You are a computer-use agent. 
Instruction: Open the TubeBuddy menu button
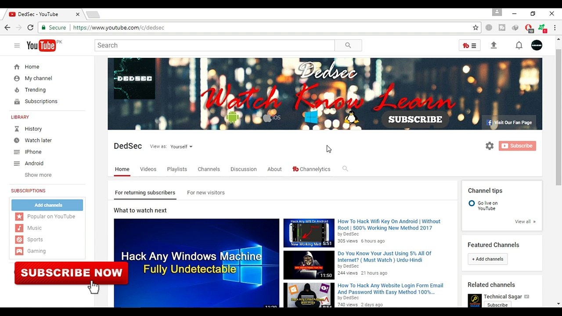click(469, 45)
